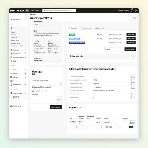Screen dimensions: 148x148
Task: Click the Message text area
Action: (44, 100)
